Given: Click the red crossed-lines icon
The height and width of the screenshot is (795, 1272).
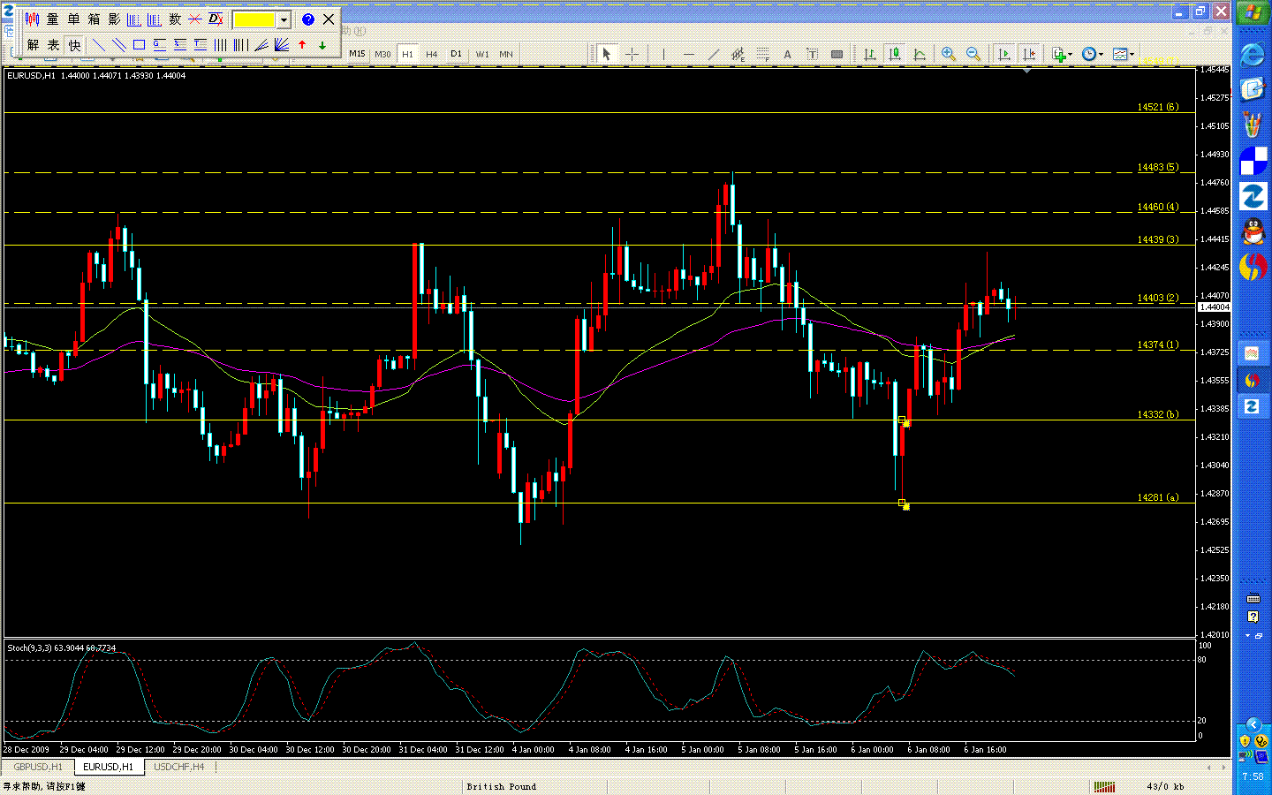Looking at the screenshot, I should [x=195, y=19].
